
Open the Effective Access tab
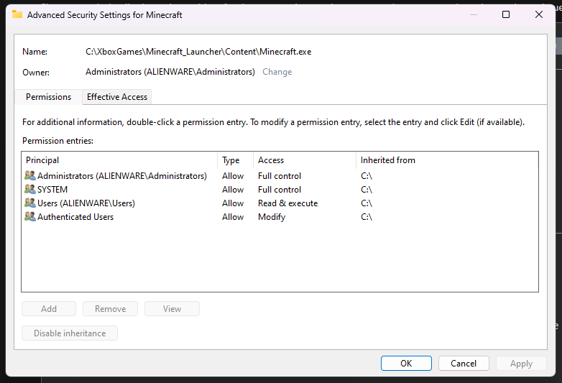(x=117, y=97)
